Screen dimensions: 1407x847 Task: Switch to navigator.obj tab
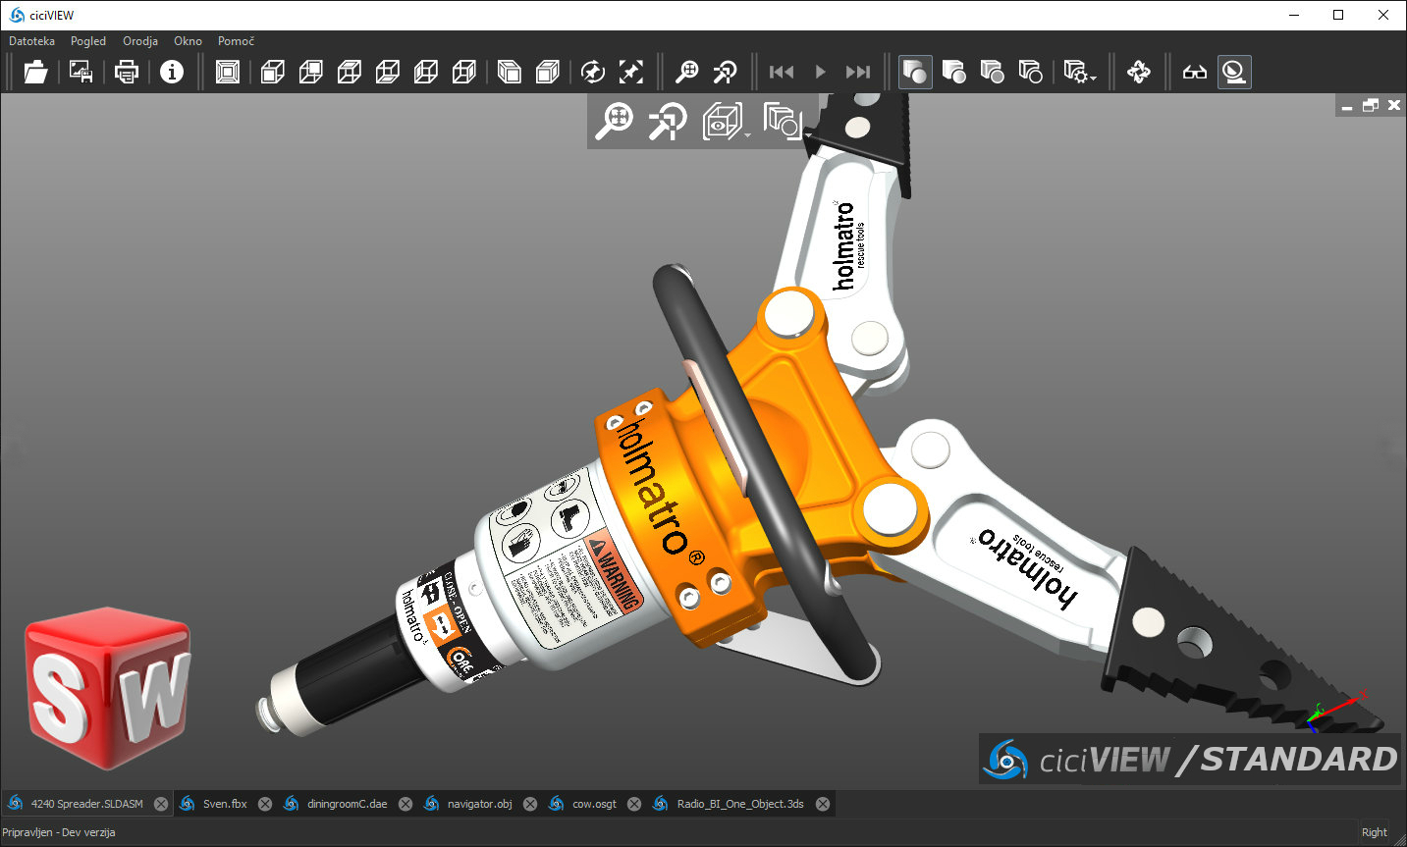[x=479, y=804]
